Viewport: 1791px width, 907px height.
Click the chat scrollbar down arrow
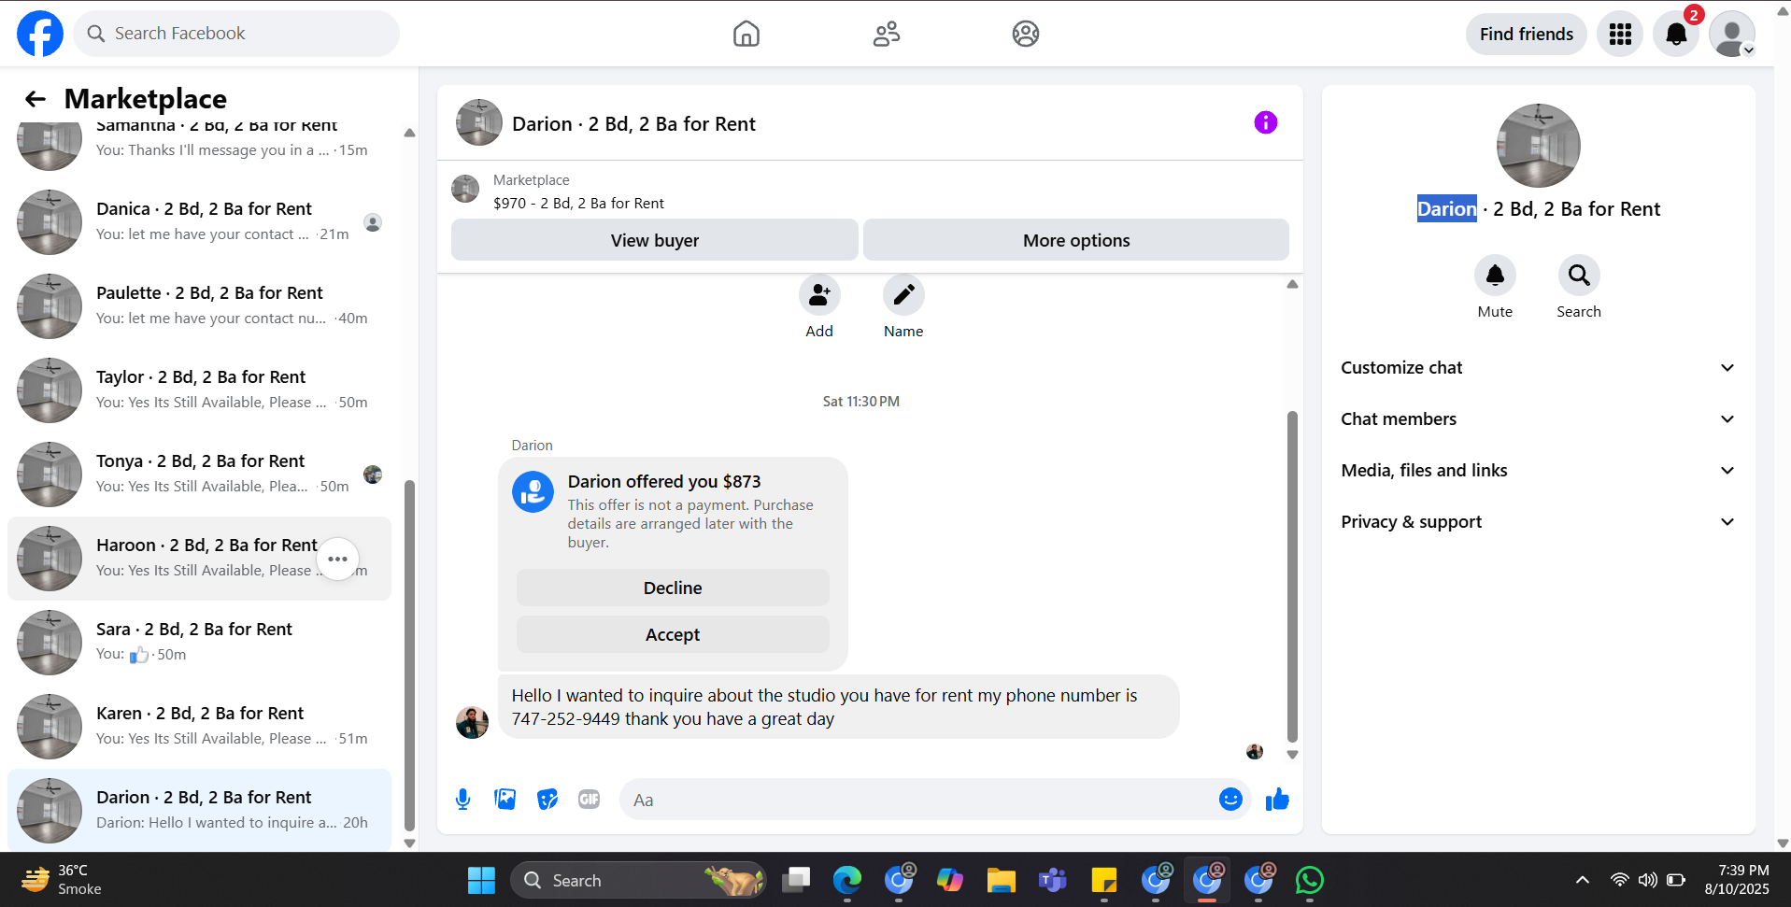[1292, 755]
